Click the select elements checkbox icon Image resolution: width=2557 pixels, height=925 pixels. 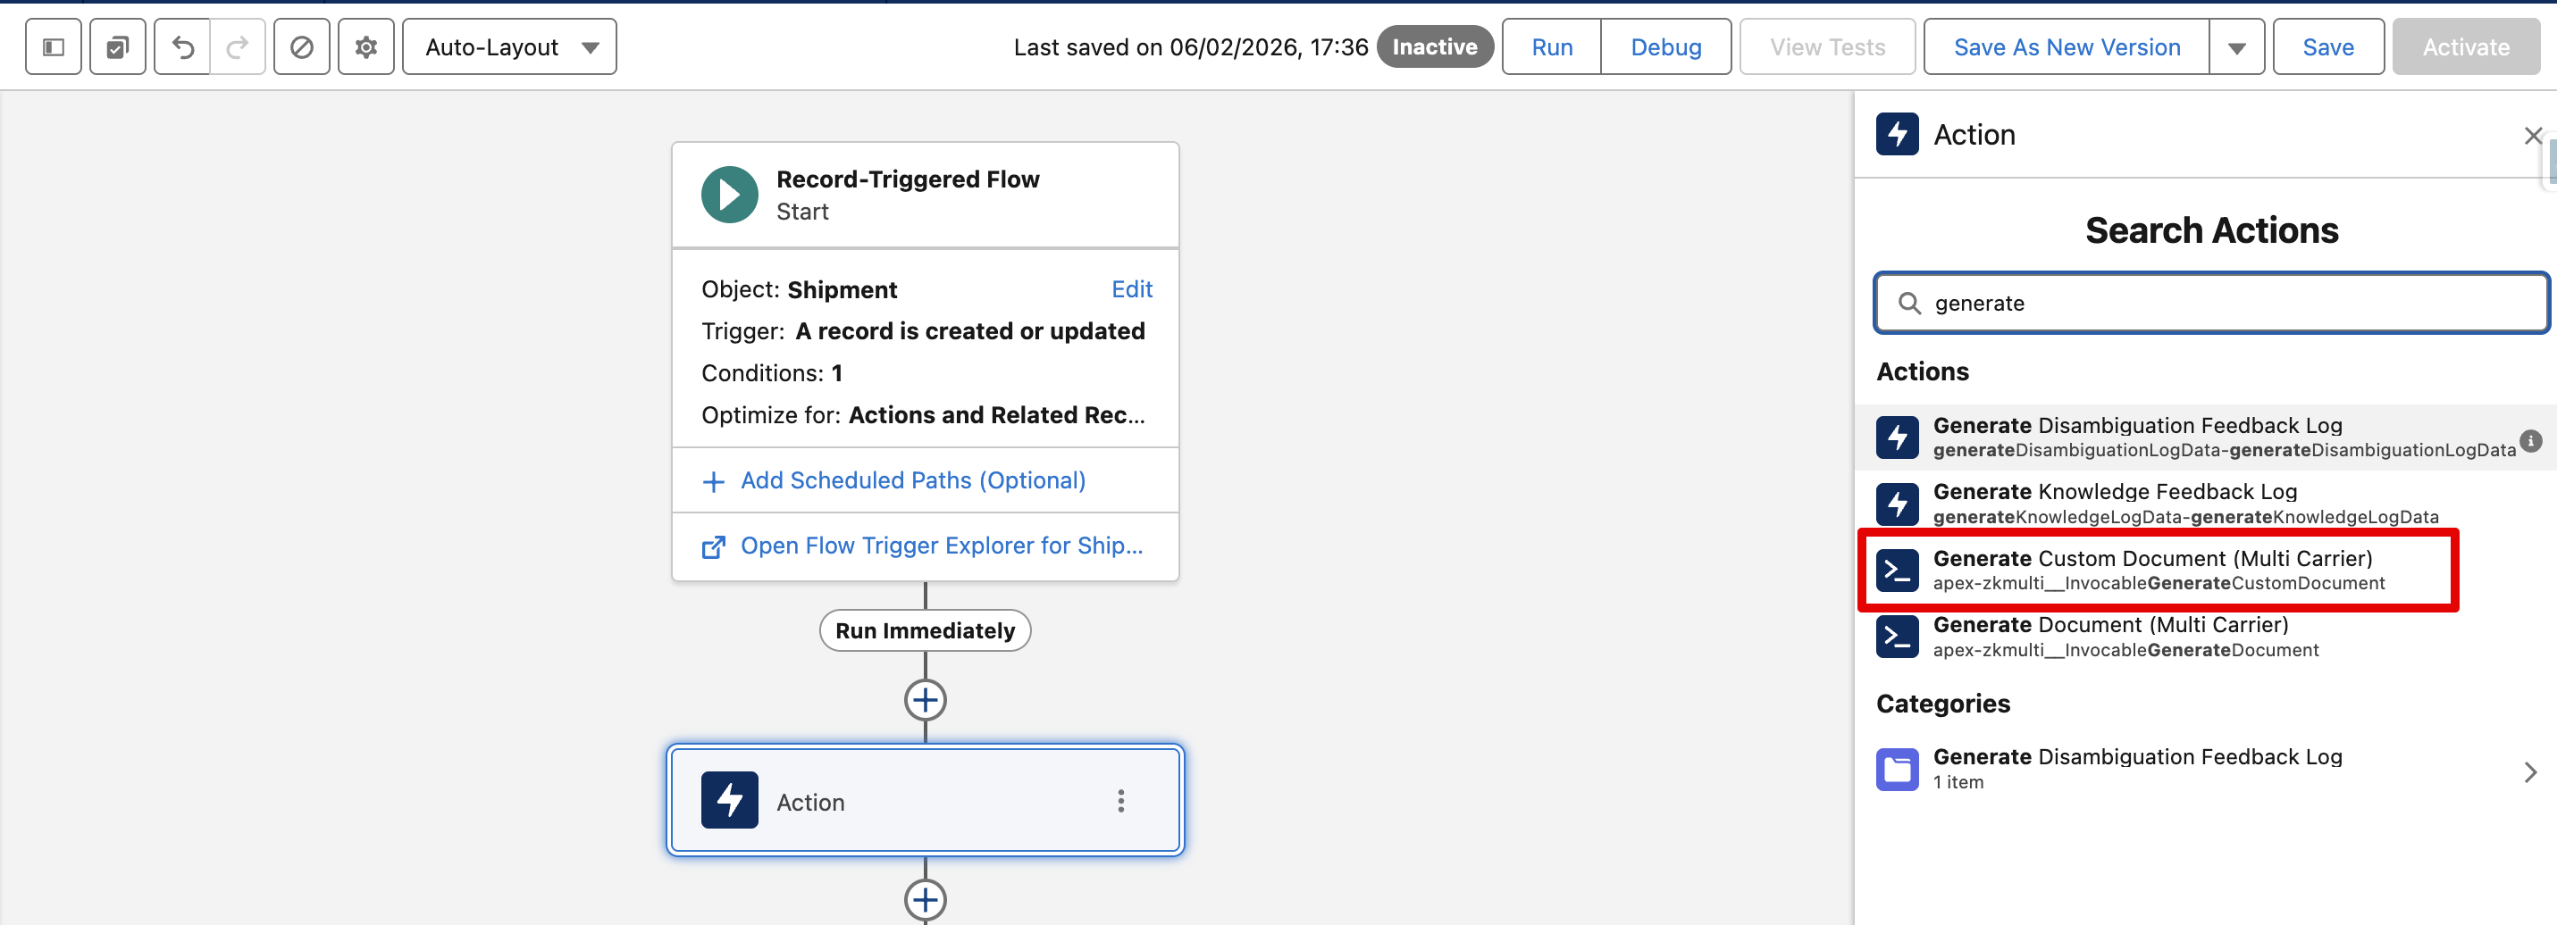(117, 46)
